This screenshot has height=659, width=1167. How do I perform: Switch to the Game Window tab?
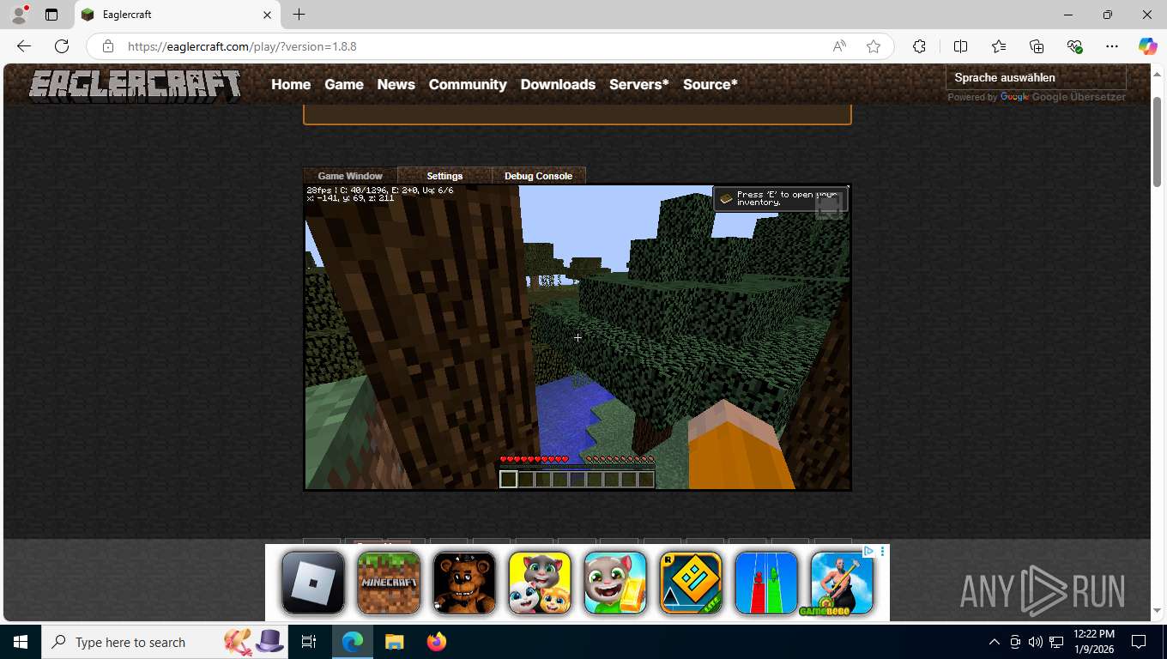(350, 176)
